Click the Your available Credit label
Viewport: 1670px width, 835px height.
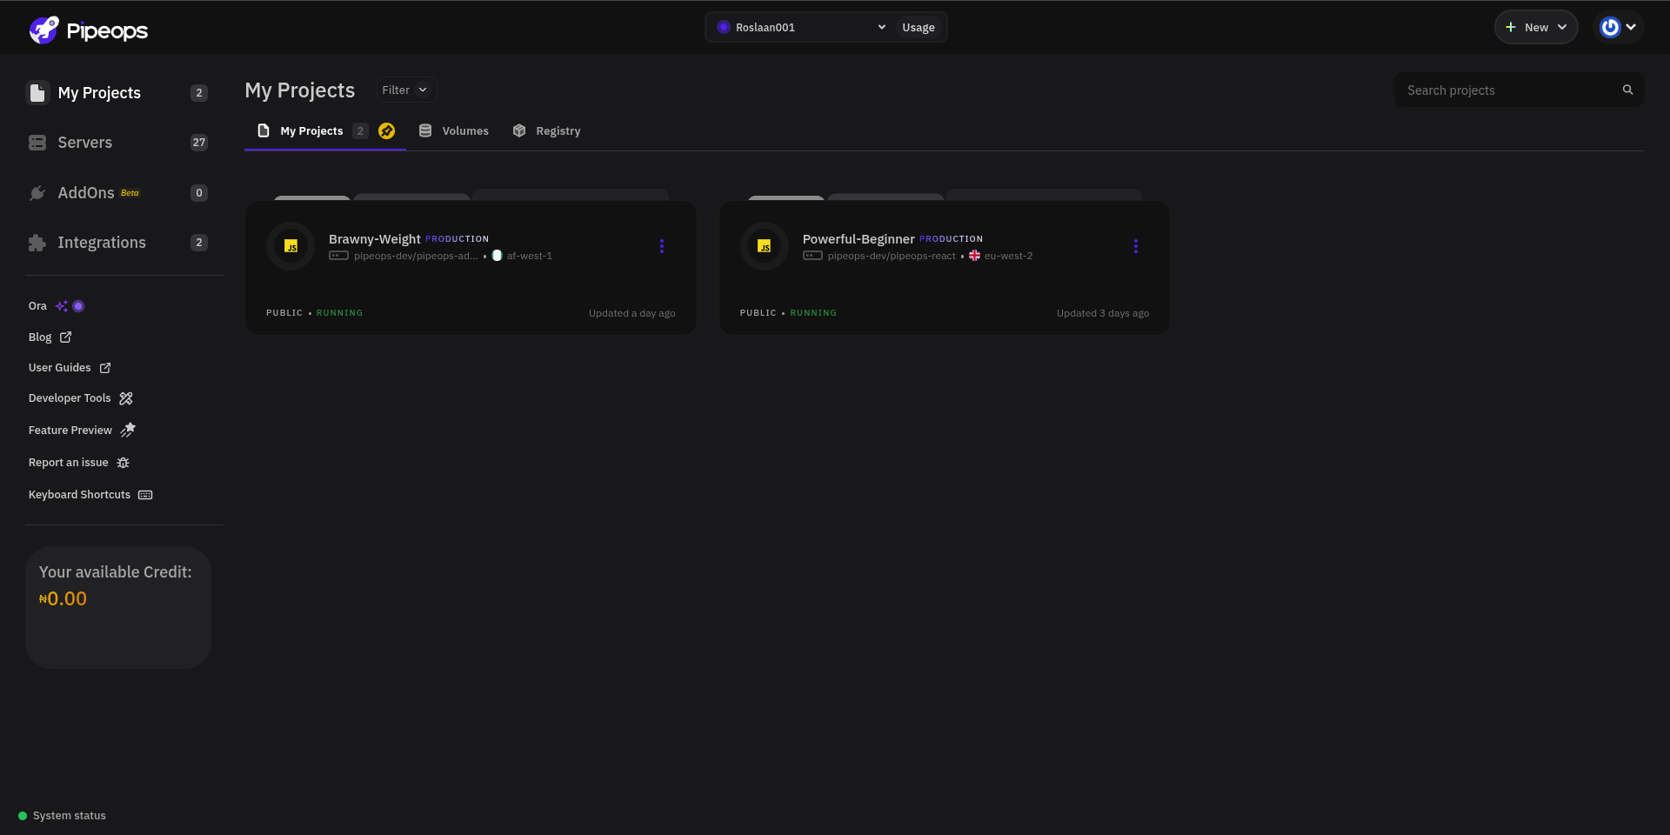[x=116, y=572]
